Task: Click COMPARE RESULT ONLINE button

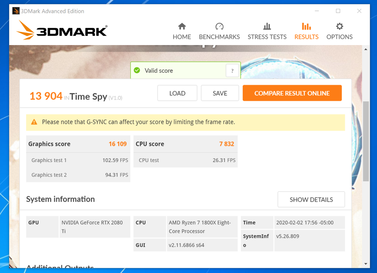Action: (292, 93)
